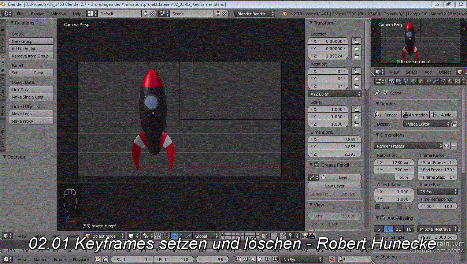This screenshot has width=467, height=264.
Task: Open the Texture properties tab checker icon
Action: point(457,81)
